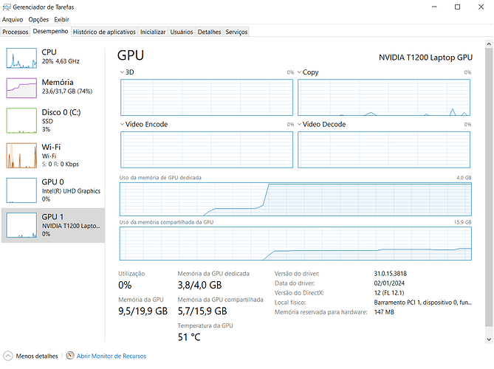Click the Wi-Fi S: 0 R: 0 Kbps text
The image size is (494, 369).
61,164
